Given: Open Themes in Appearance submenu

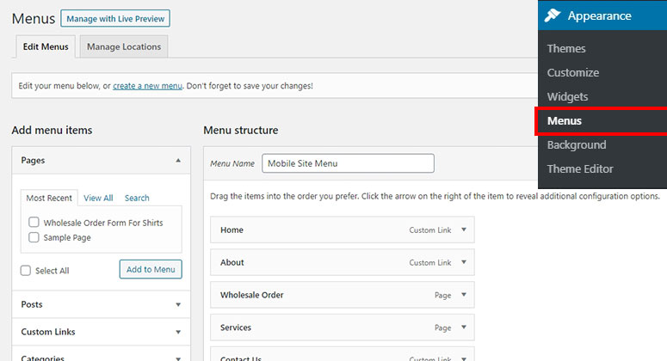Looking at the screenshot, I should point(566,48).
